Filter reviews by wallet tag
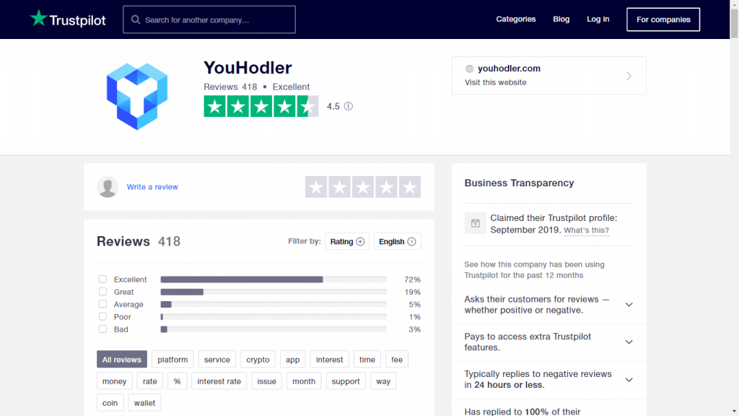739x416 pixels. pyautogui.click(x=144, y=403)
